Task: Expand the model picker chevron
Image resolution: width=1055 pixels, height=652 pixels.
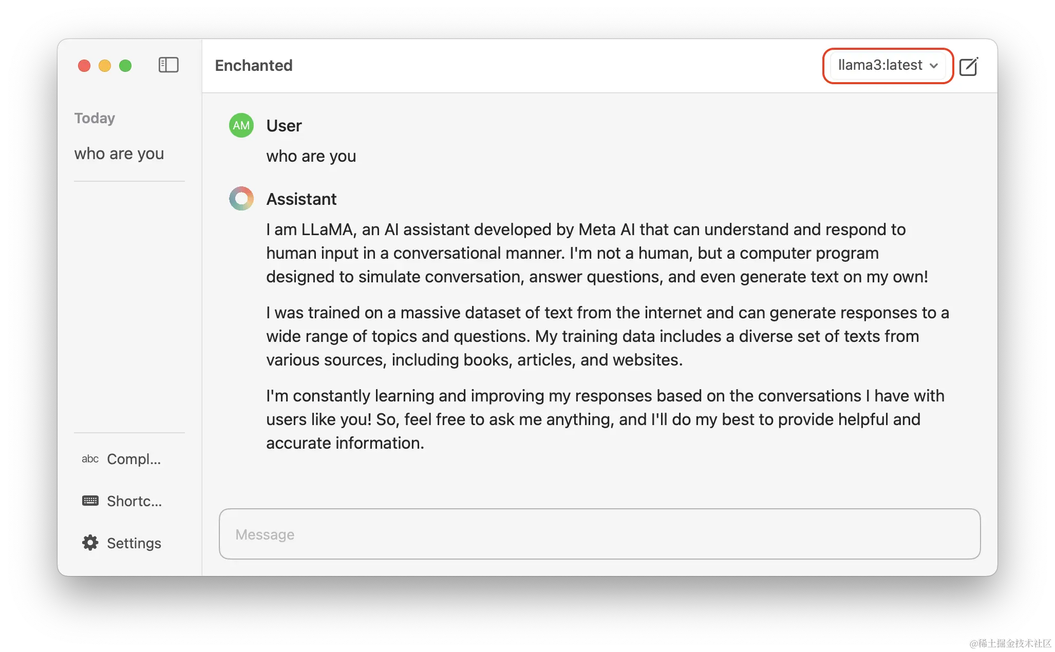Action: 935,66
